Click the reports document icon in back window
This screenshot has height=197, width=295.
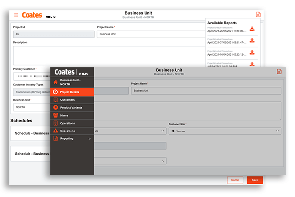click(258, 14)
